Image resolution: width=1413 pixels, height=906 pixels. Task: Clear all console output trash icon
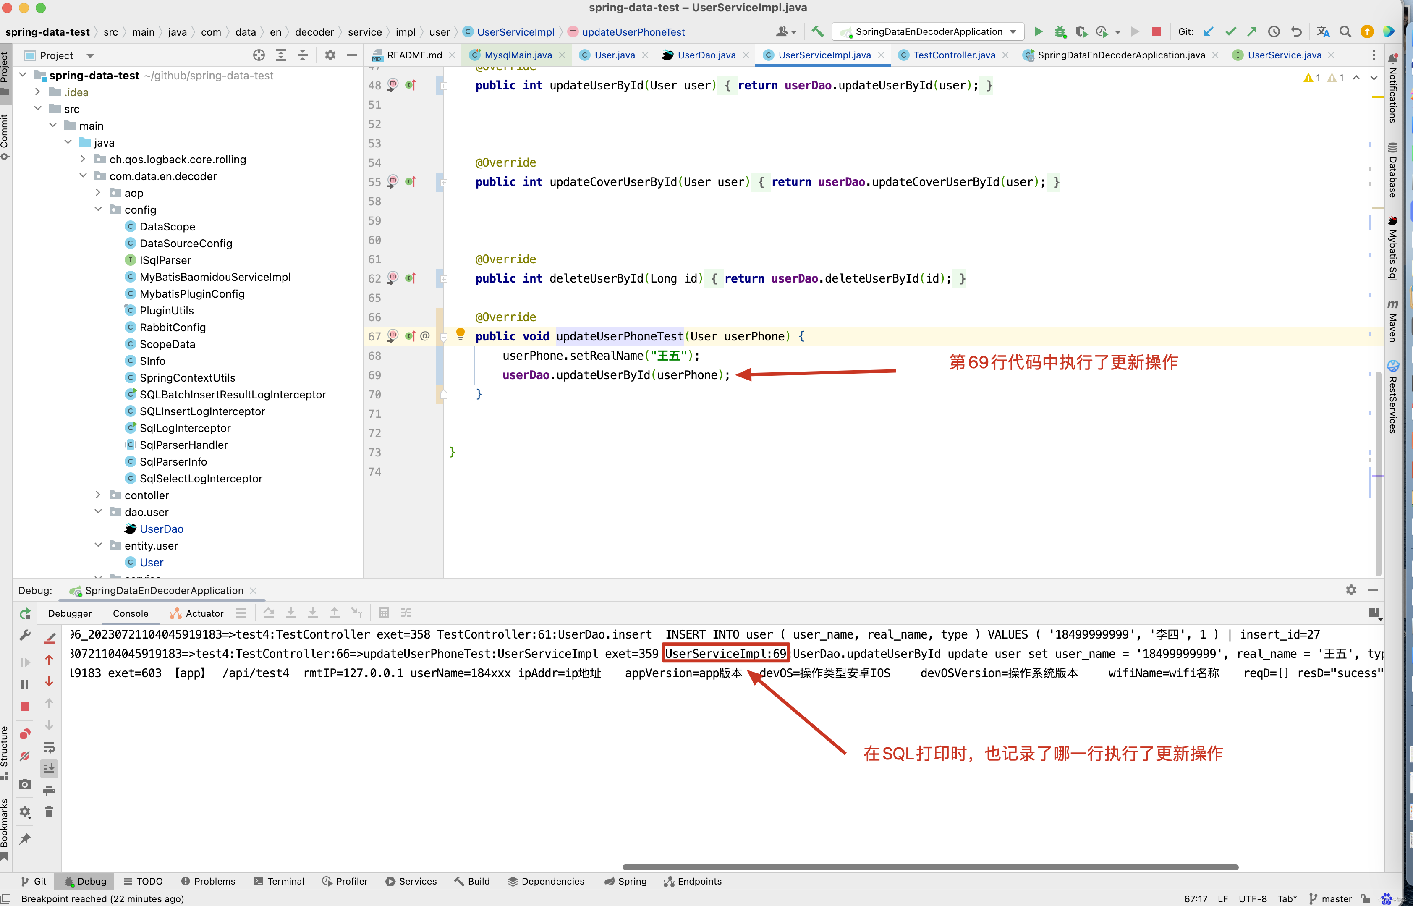point(50,812)
